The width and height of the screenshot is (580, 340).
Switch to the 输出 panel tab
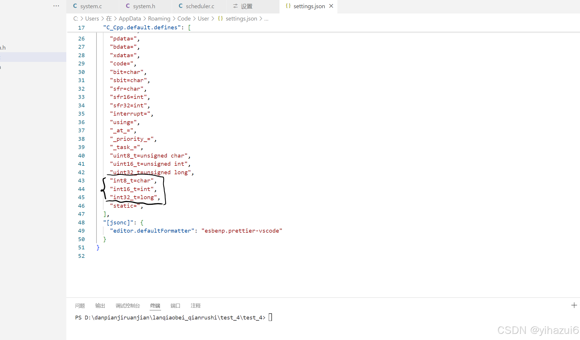(x=100, y=306)
